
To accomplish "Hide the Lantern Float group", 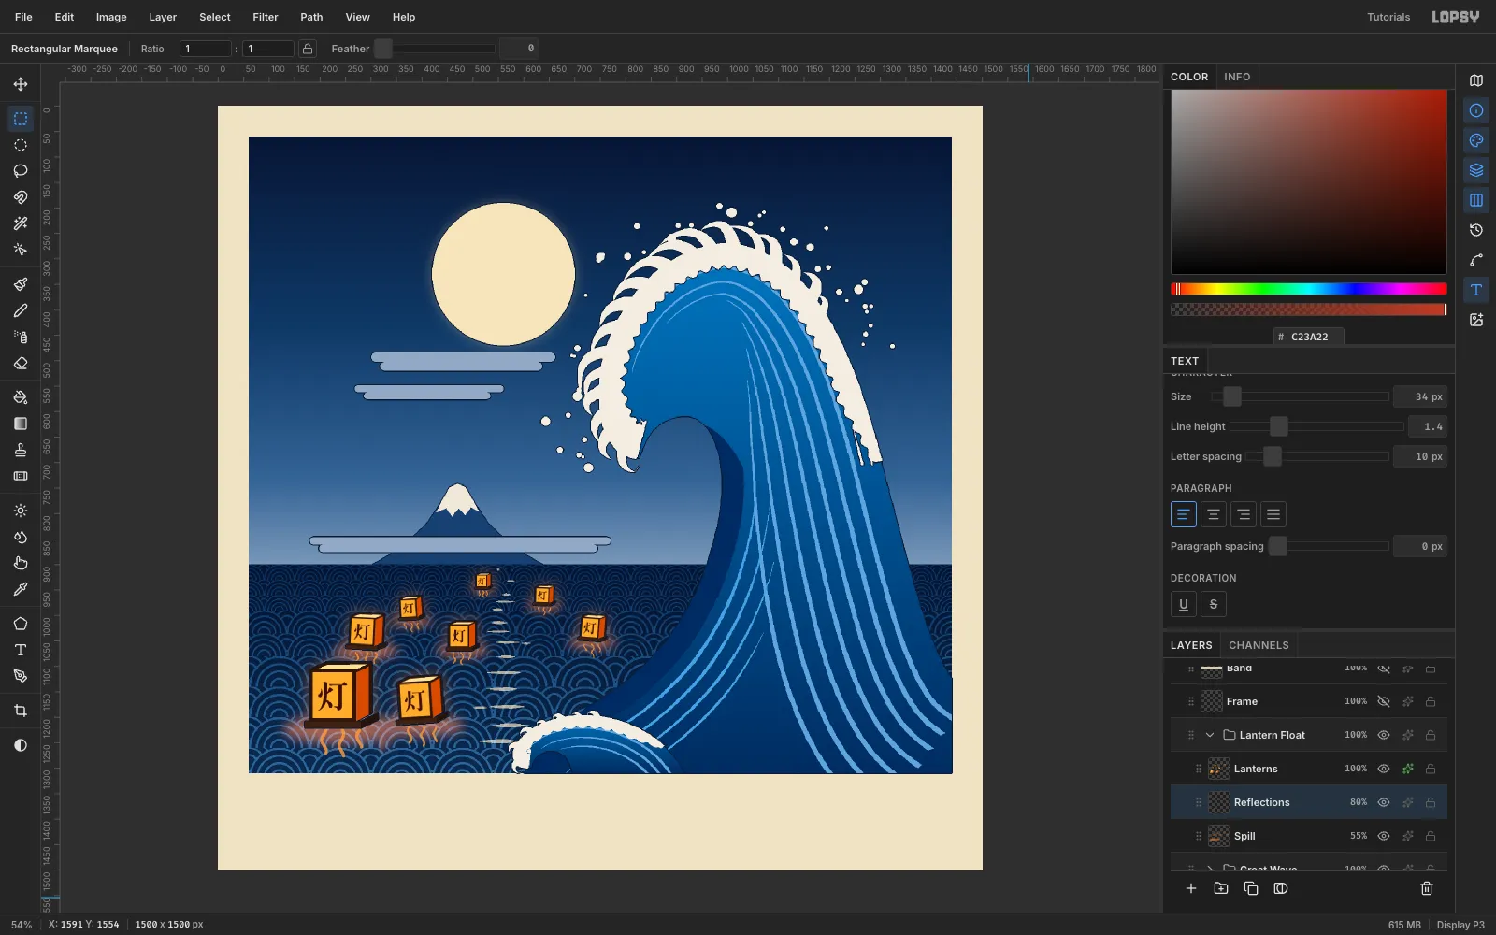I will tap(1384, 735).
